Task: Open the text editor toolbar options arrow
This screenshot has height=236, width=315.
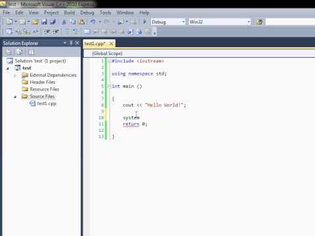Action: [x=155, y=33]
